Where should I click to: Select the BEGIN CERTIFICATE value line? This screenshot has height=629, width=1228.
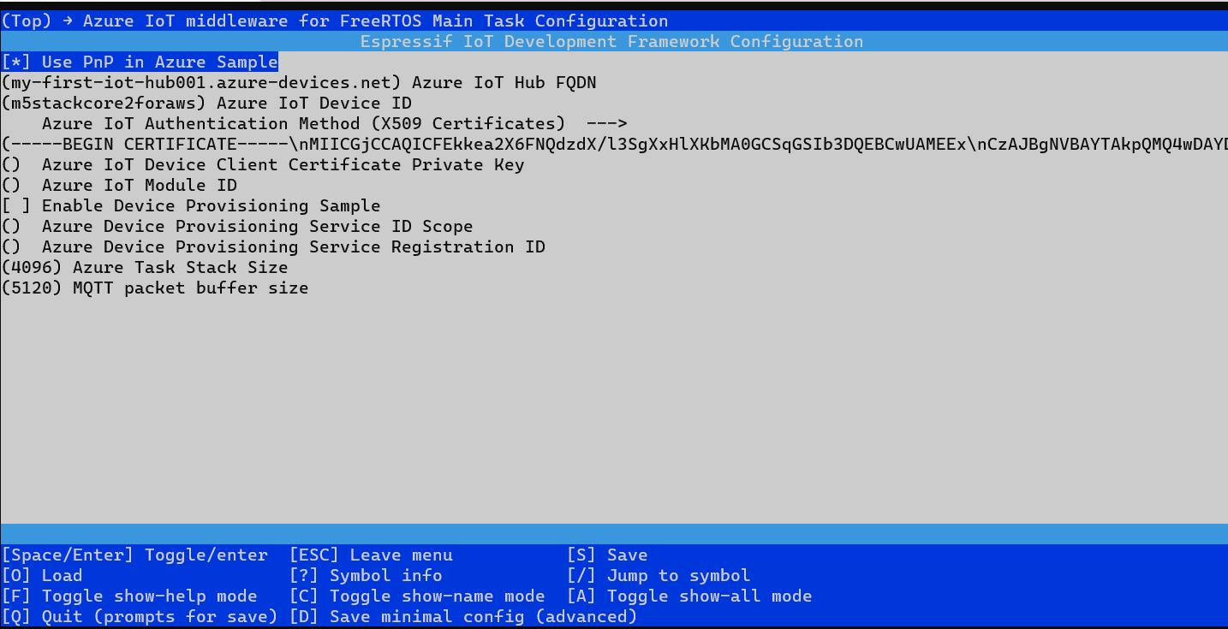tap(614, 144)
